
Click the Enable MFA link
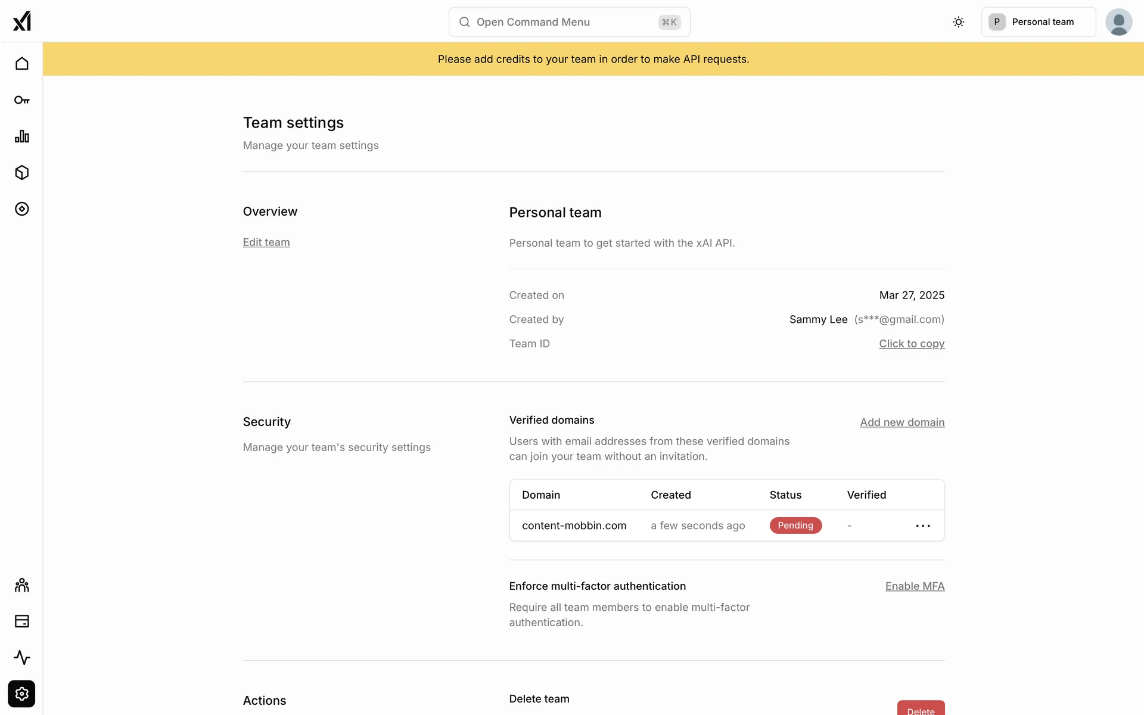[x=915, y=586]
